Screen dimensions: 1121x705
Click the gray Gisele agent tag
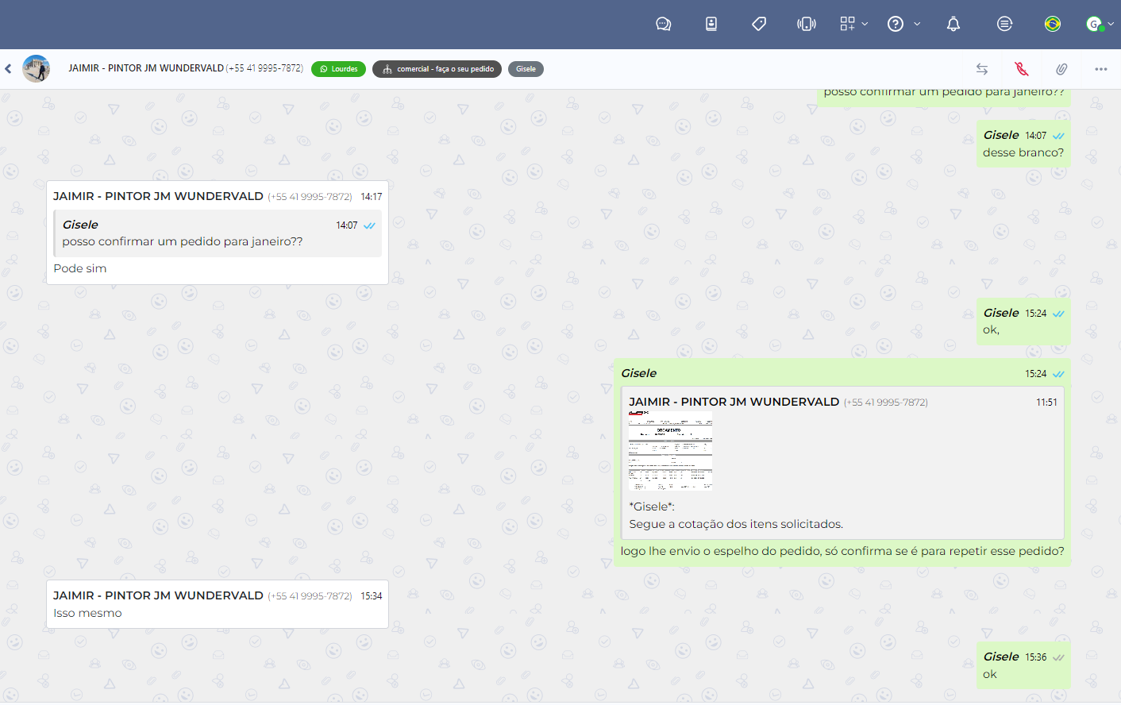[526, 69]
